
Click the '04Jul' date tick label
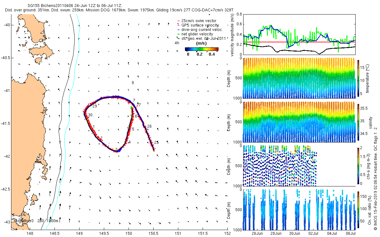[x=332, y=234]
